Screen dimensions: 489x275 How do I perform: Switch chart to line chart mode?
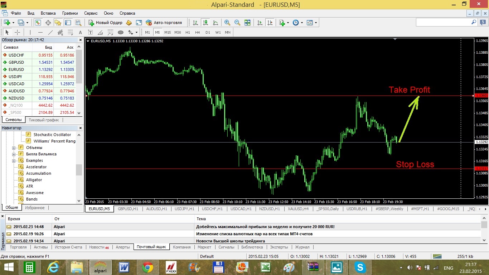pos(216,23)
